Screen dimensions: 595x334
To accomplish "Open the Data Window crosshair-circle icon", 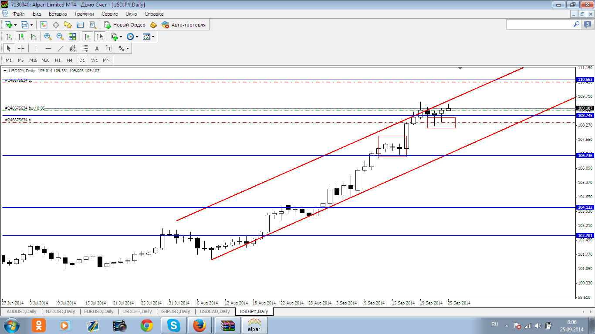I will pos(56,25).
